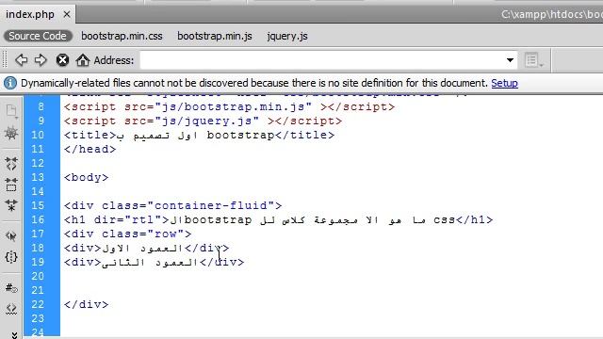Image resolution: width=603 pixels, height=339 pixels.
Task: Close the index.php tab
Action: pos(67,15)
